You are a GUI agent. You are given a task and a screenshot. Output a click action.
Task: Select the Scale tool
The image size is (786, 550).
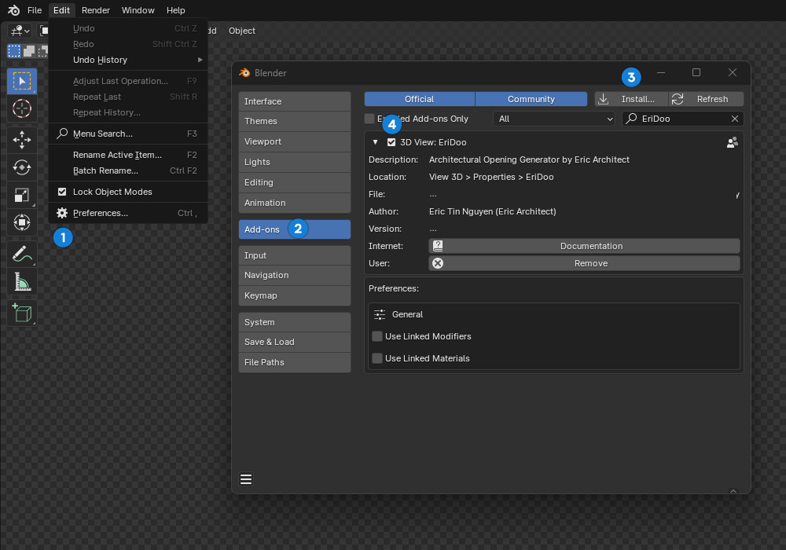point(22,195)
